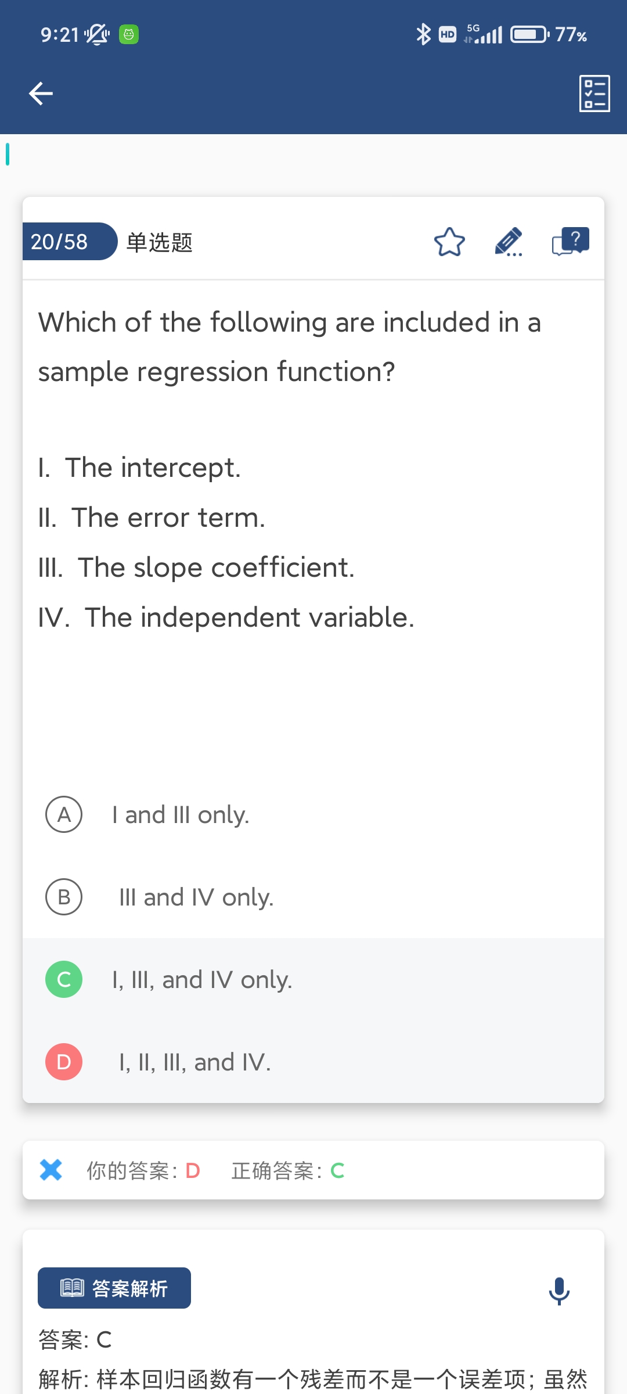Tap the 单选题 label

tap(159, 242)
